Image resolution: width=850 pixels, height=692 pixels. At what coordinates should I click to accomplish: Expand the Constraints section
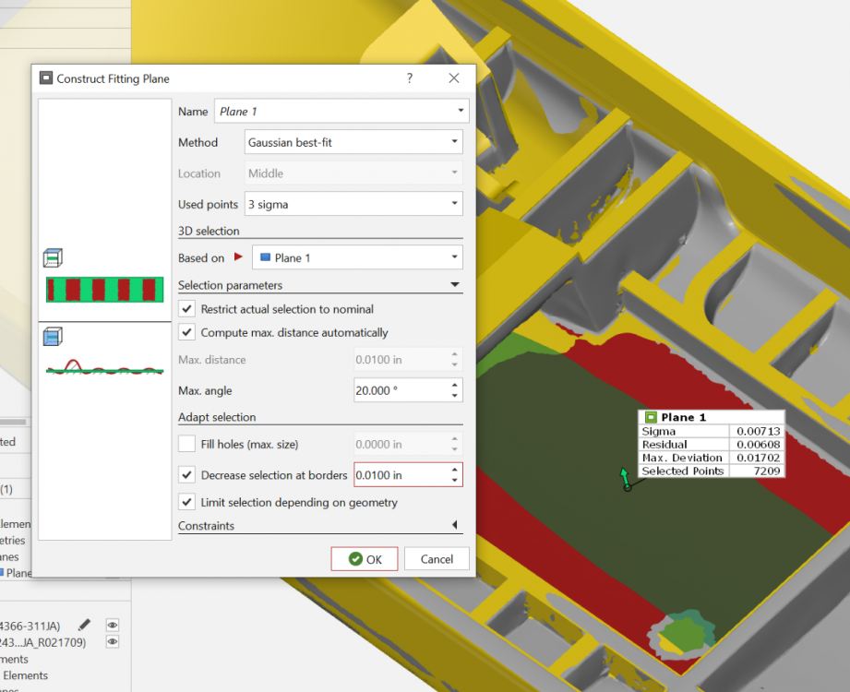click(454, 526)
